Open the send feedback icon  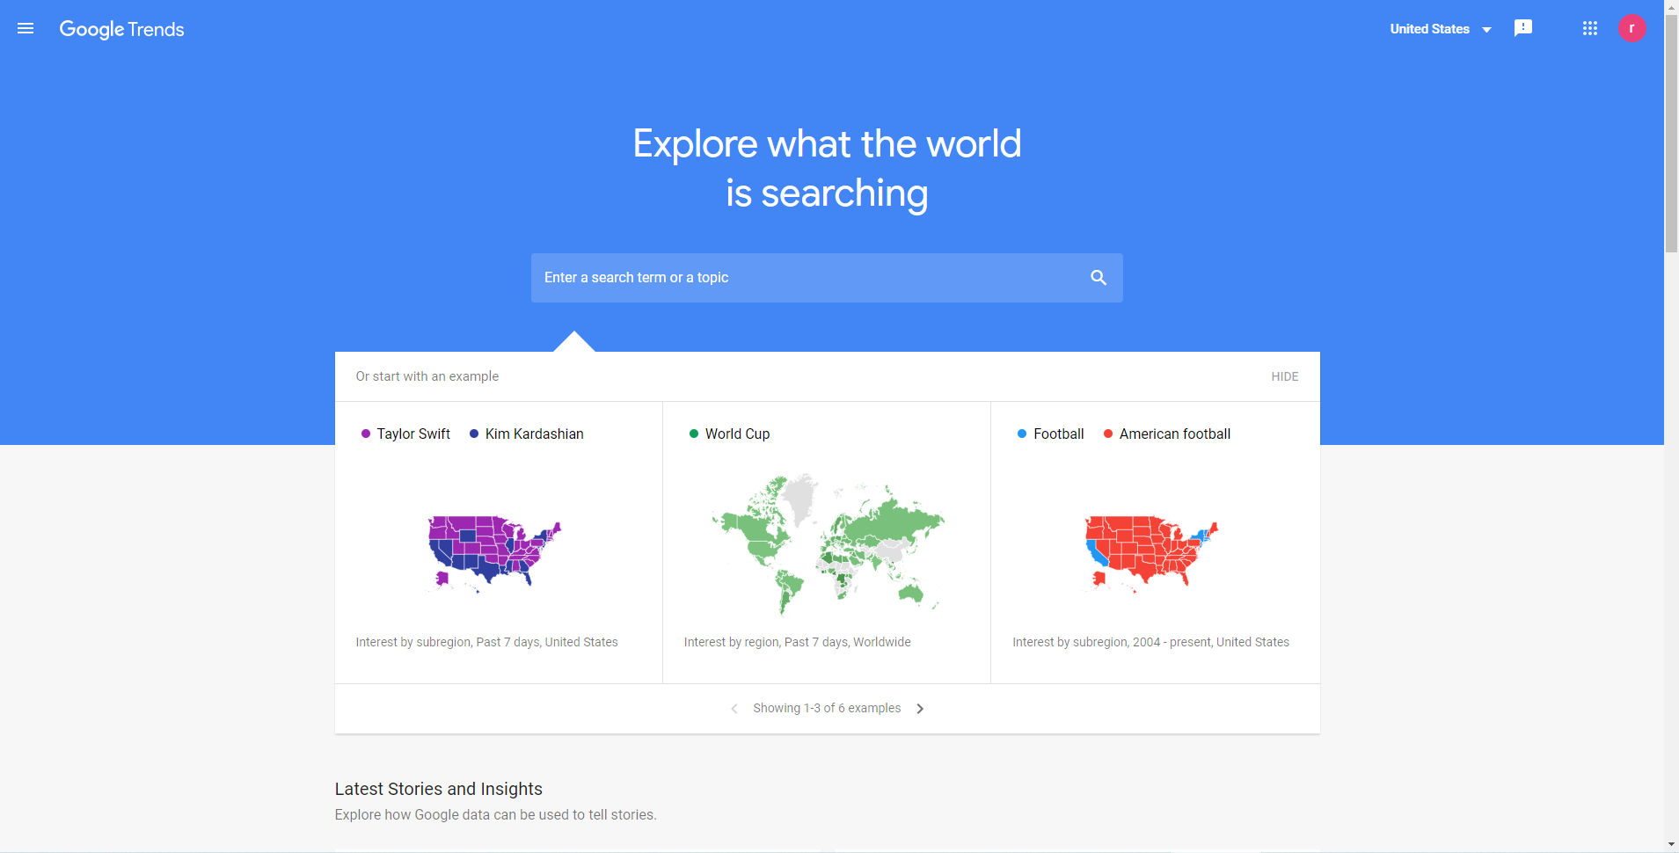tap(1522, 28)
